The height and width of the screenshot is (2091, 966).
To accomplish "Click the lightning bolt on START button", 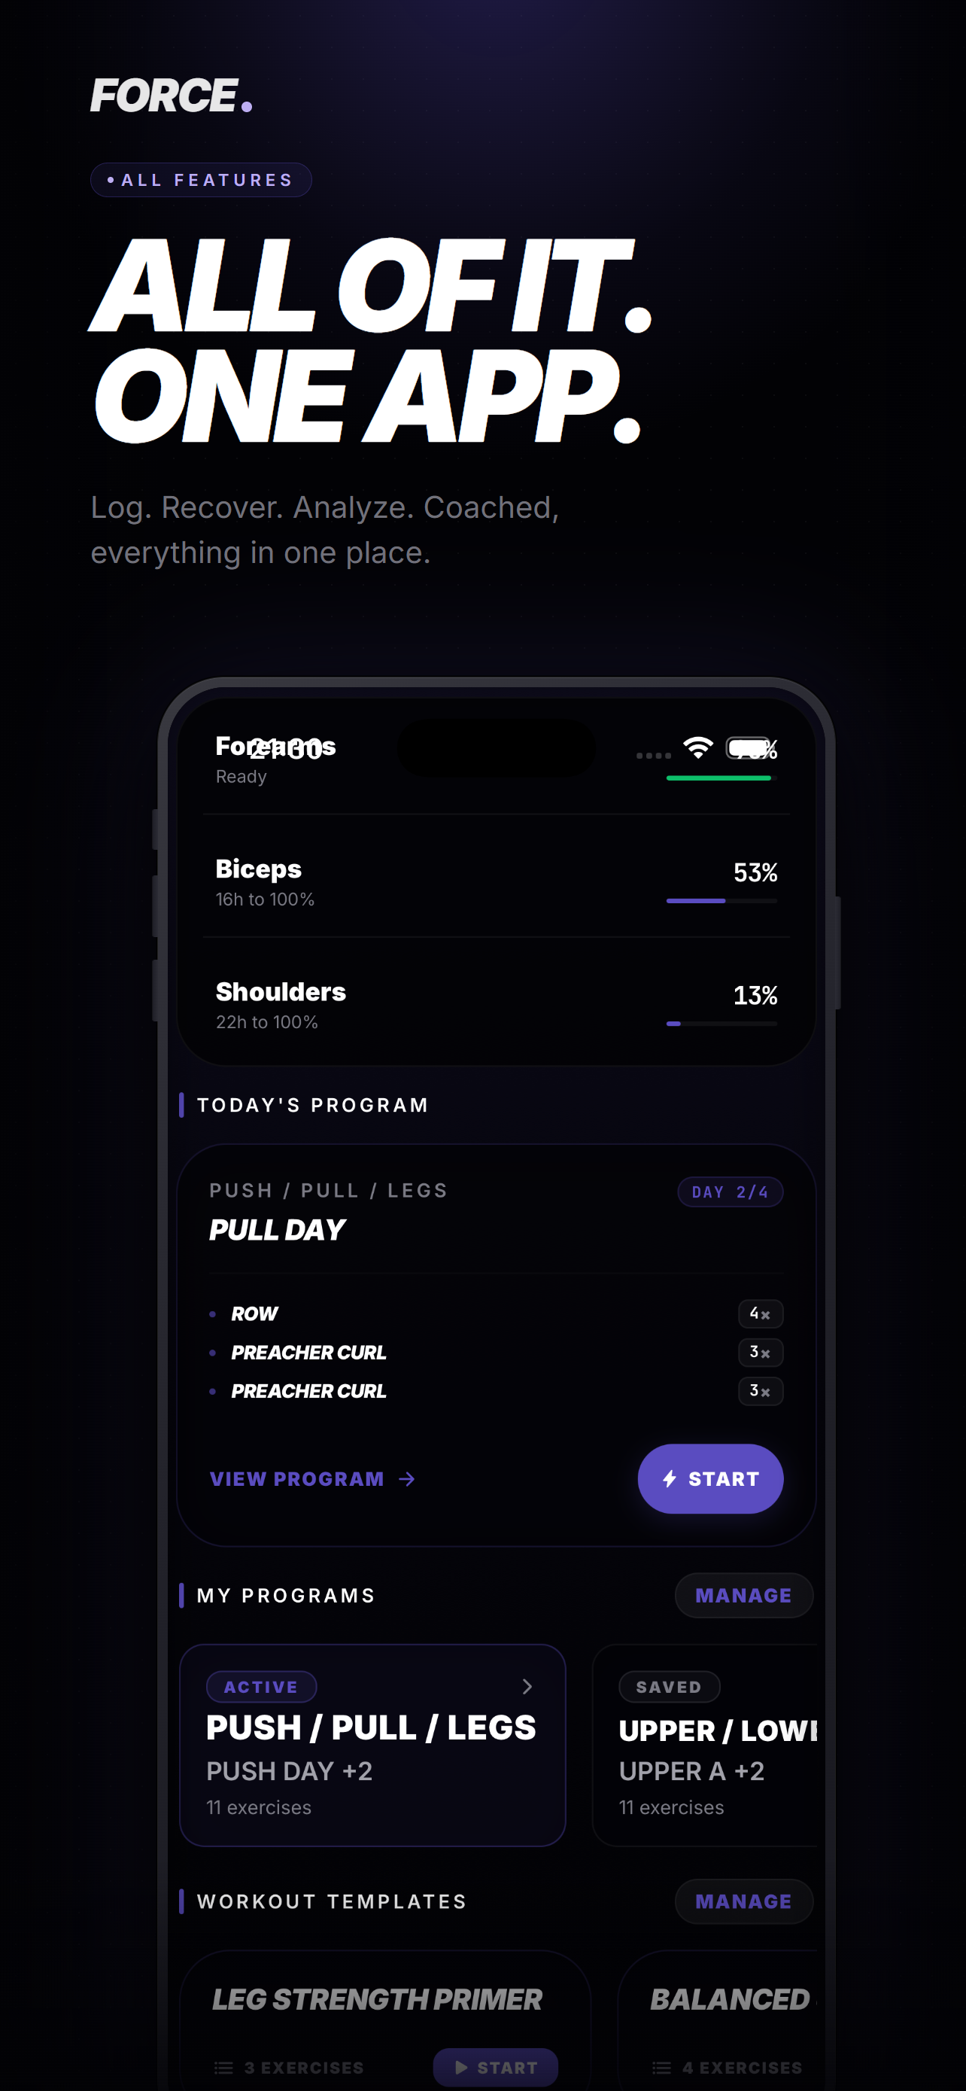I will (x=669, y=1479).
